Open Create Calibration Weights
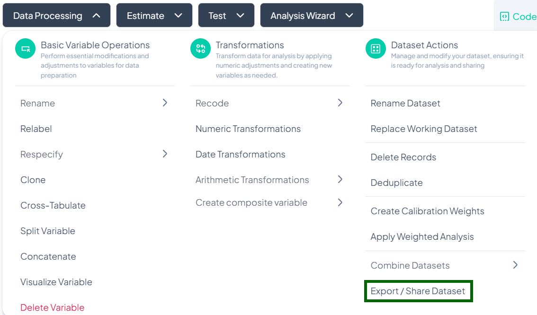Image resolution: width=537 pixels, height=315 pixels. (x=428, y=211)
